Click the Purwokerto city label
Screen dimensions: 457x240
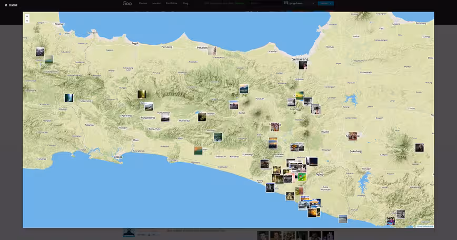pos(148,118)
